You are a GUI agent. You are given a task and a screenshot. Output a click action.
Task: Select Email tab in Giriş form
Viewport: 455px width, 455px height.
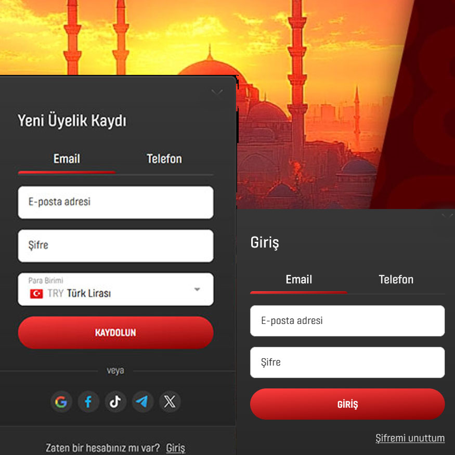(299, 279)
